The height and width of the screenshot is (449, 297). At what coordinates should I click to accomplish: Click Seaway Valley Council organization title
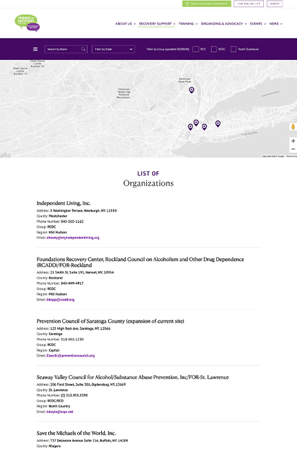click(132, 377)
